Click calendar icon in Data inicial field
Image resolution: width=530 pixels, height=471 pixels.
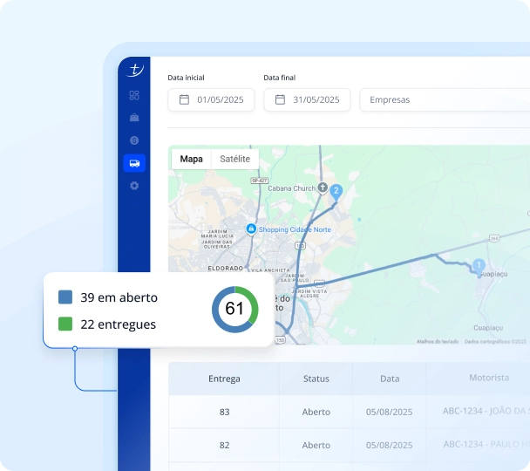[x=184, y=99]
